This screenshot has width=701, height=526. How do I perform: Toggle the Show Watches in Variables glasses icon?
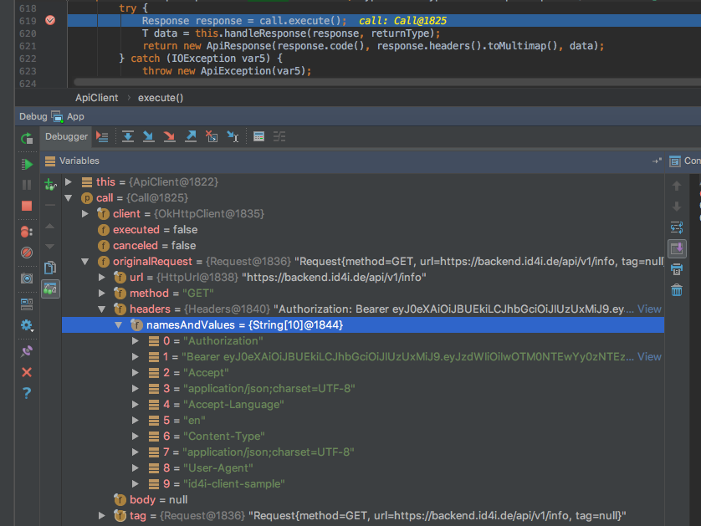[50, 289]
